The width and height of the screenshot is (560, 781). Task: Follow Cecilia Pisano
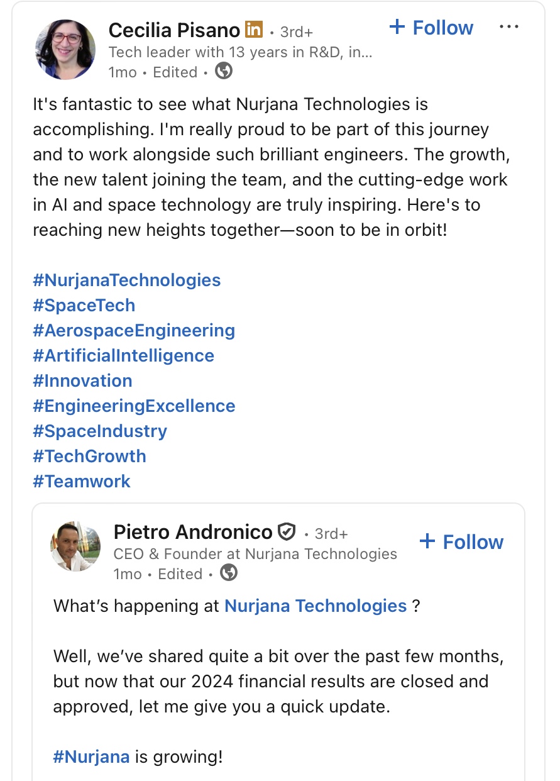click(x=431, y=28)
